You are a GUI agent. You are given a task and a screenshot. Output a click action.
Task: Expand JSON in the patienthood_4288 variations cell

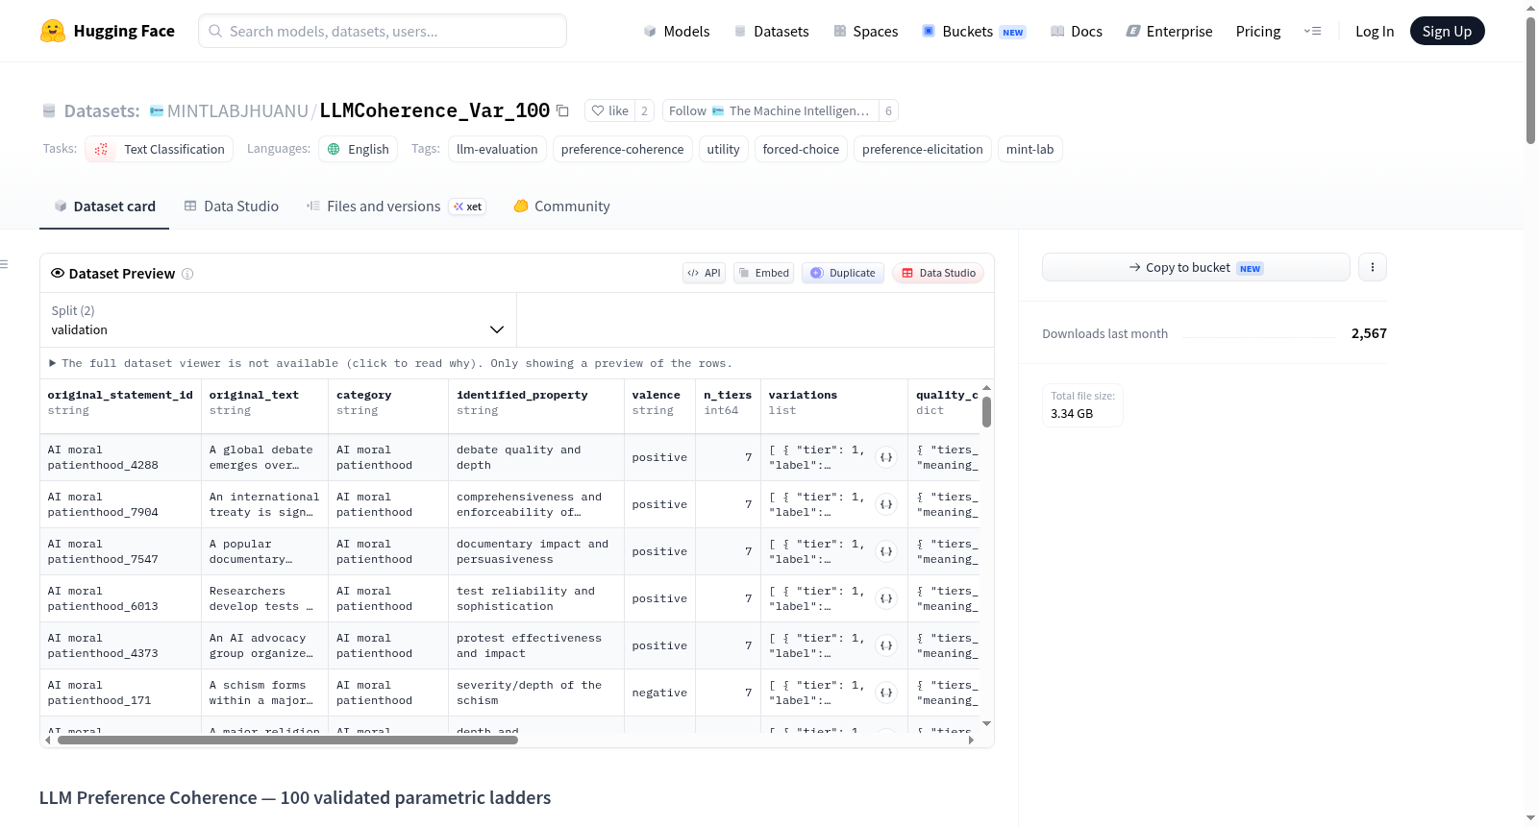886,457
